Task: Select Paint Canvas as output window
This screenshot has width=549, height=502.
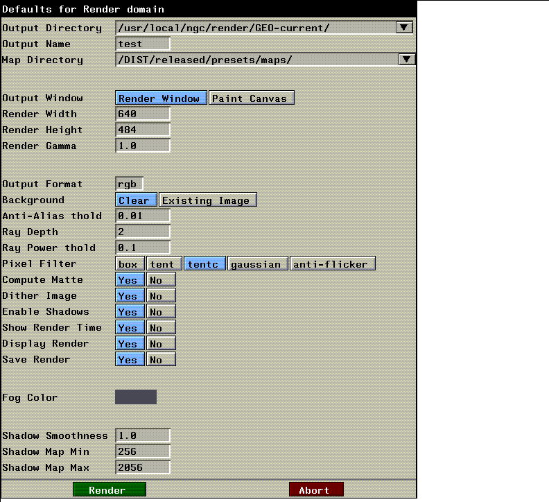Action: (x=252, y=98)
